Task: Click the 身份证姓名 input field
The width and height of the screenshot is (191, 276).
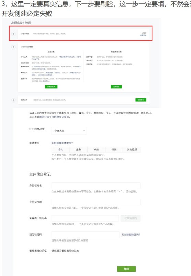Action: (x=96, y=186)
